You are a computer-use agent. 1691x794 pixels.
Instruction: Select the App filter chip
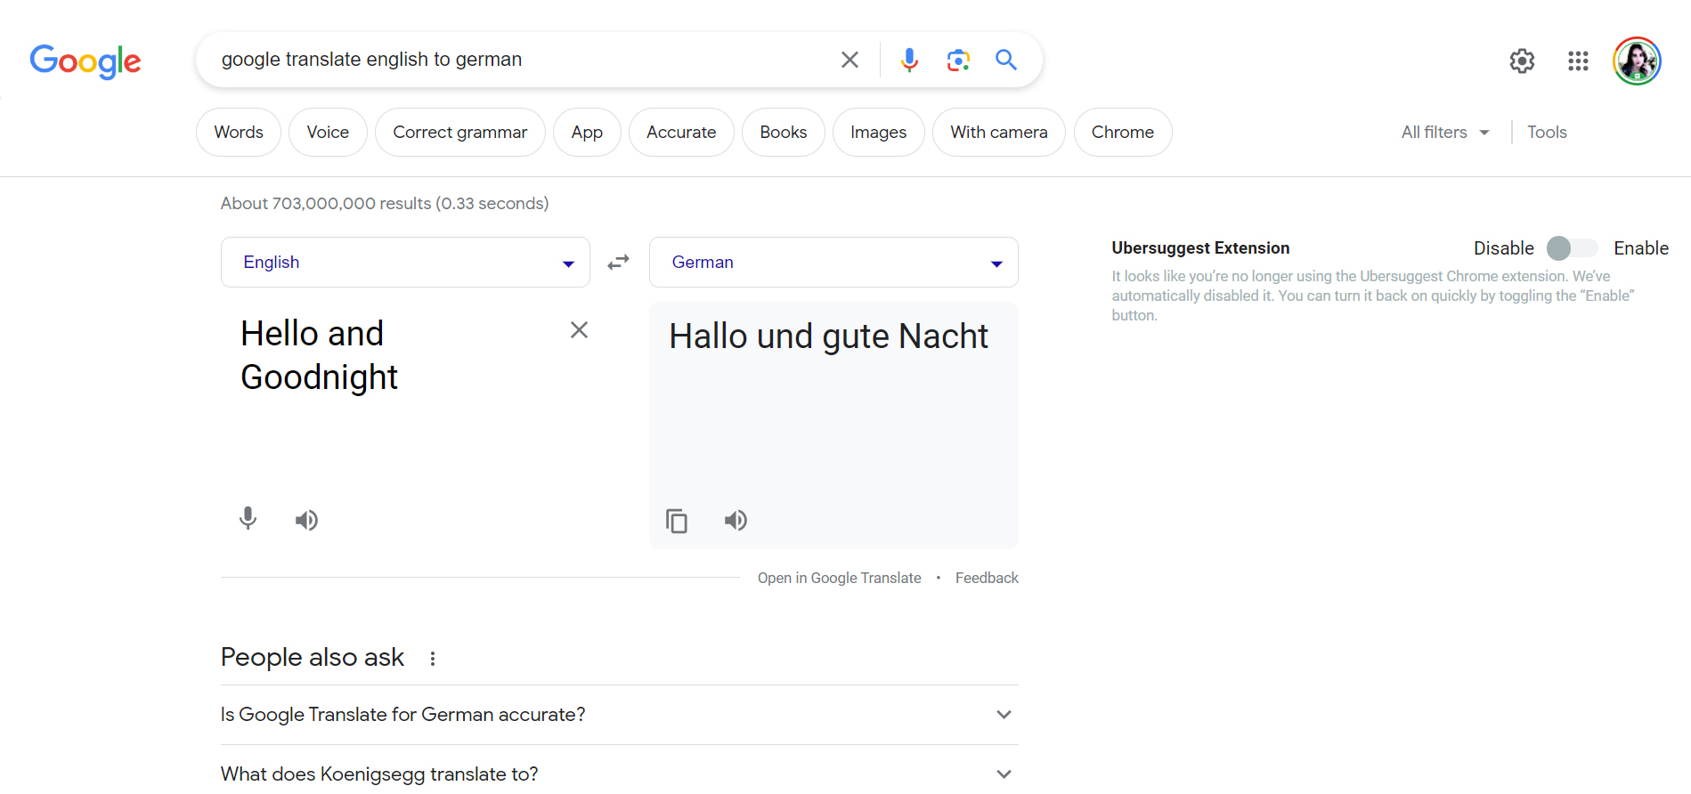587,133
